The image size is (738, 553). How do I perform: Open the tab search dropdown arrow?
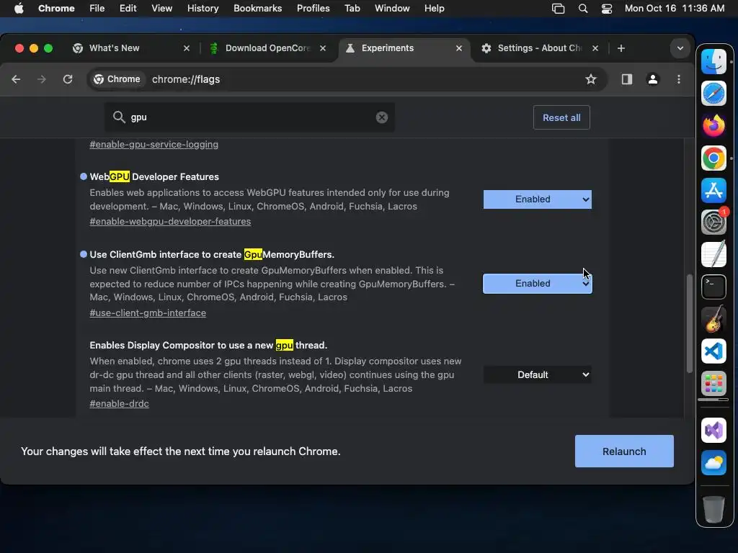point(680,48)
